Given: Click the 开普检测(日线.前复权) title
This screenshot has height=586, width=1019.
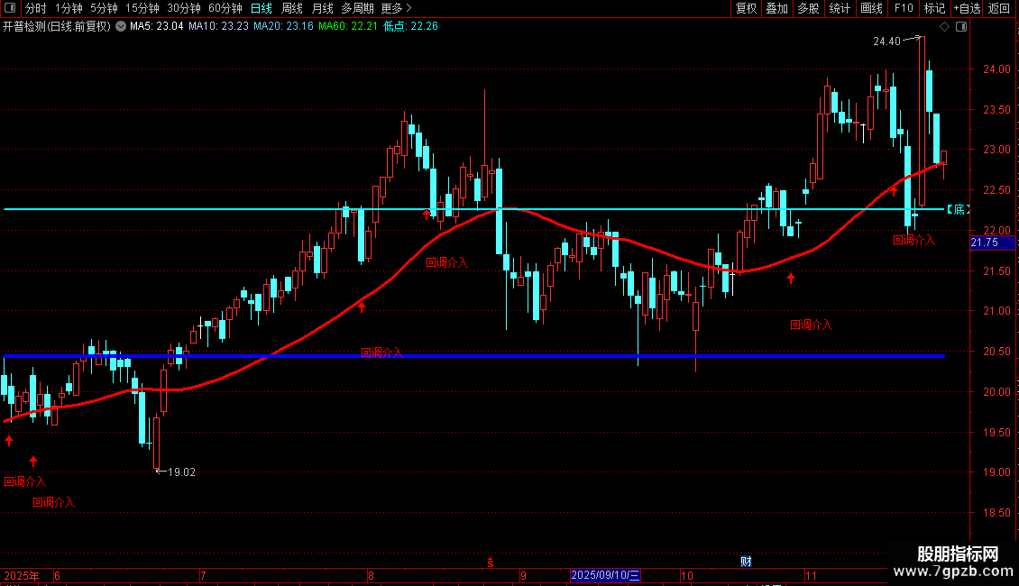Looking at the screenshot, I should click(x=57, y=26).
